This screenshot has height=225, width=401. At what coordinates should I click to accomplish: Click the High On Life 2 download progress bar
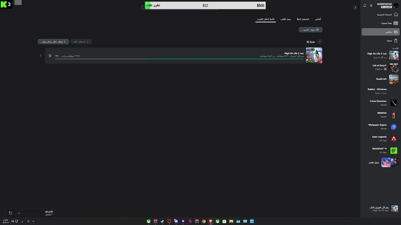(x=180, y=59)
